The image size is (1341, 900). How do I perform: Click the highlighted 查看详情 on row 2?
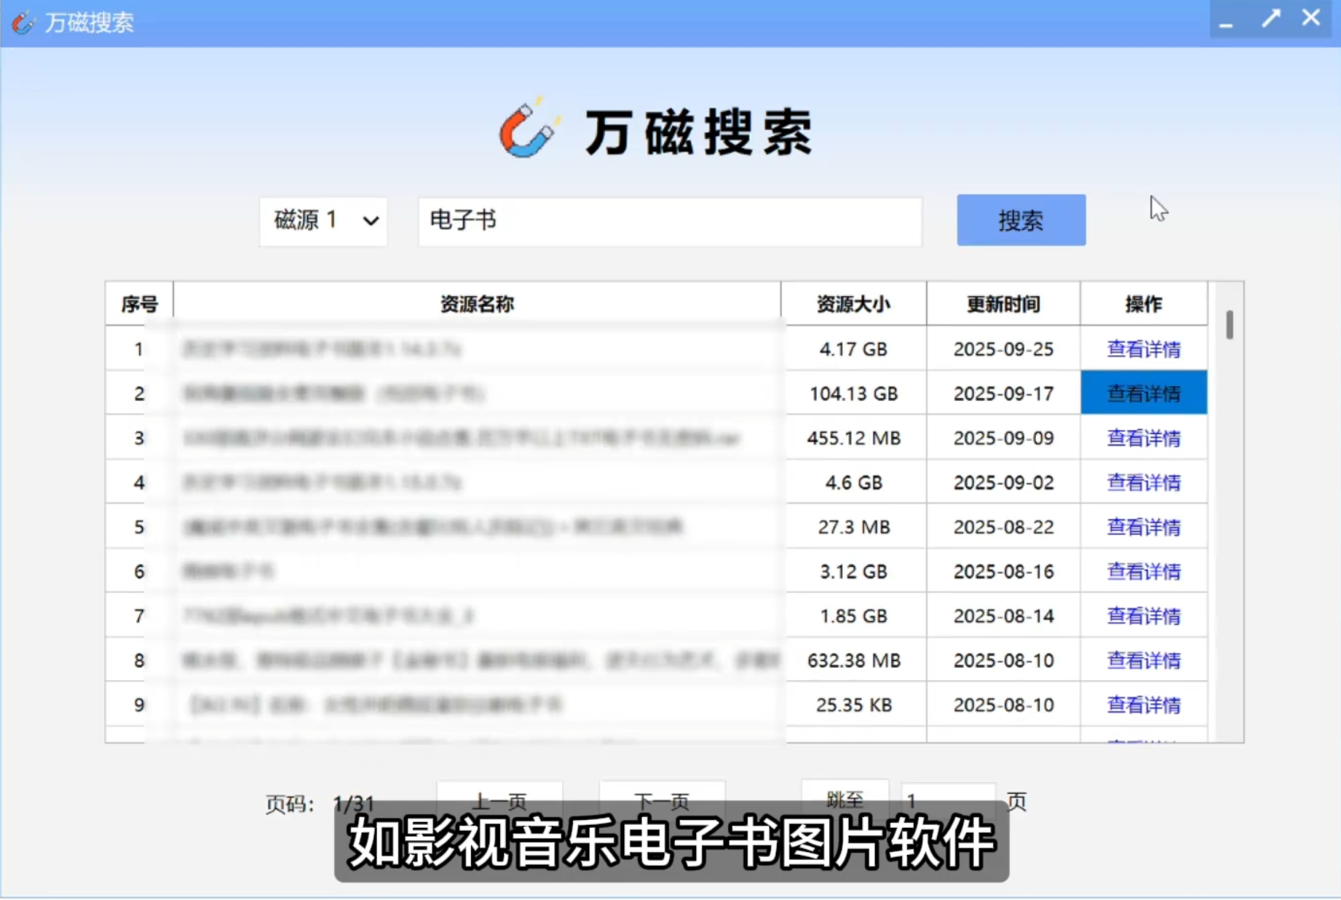tap(1143, 393)
